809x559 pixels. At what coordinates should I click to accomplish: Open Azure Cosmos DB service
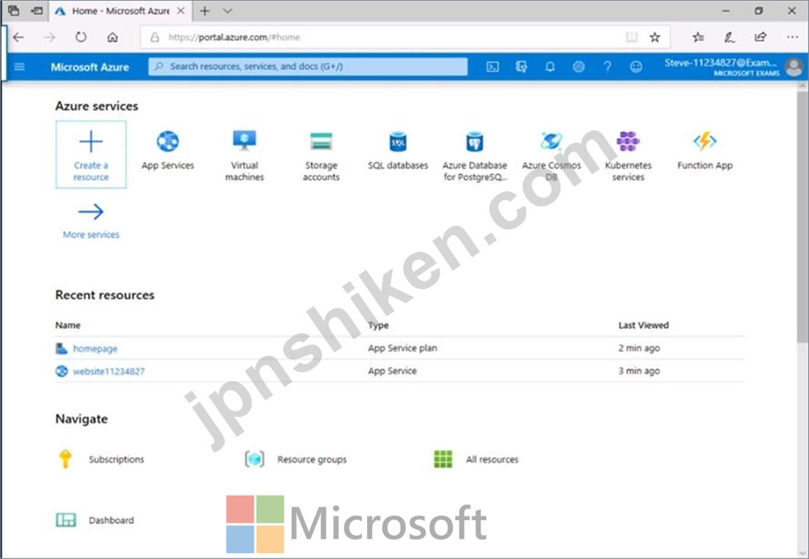click(x=552, y=155)
